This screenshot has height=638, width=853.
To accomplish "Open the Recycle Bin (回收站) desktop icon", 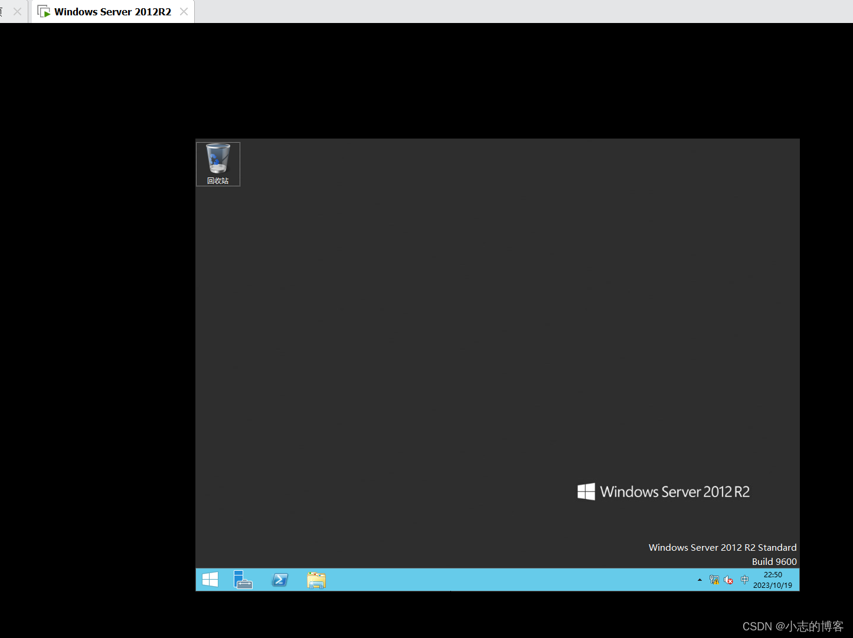I will [218, 164].
